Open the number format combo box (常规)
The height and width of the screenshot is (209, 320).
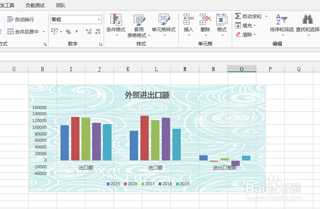[x=76, y=20]
